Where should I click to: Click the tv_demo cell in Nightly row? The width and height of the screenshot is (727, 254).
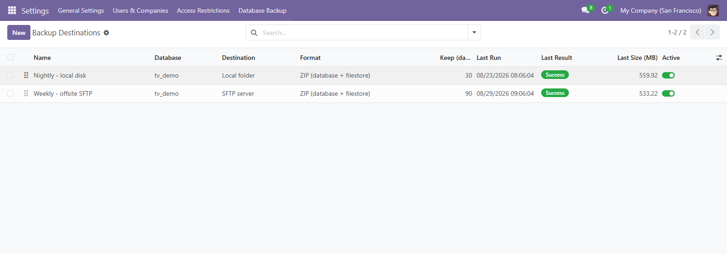pyautogui.click(x=166, y=75)
